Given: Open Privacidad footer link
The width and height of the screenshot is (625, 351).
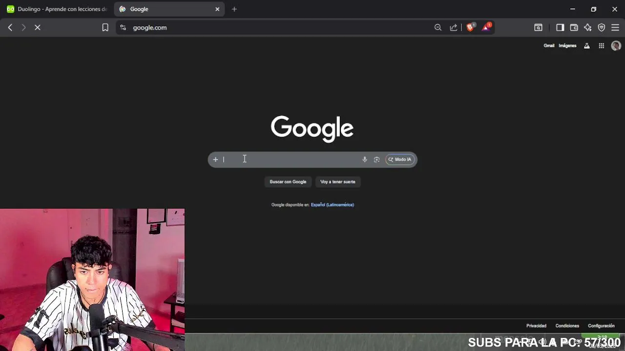Looking at the screenshot, I should click(x=536, y=326).
